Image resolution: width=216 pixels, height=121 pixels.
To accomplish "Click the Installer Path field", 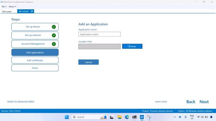I will coord(100,46).
